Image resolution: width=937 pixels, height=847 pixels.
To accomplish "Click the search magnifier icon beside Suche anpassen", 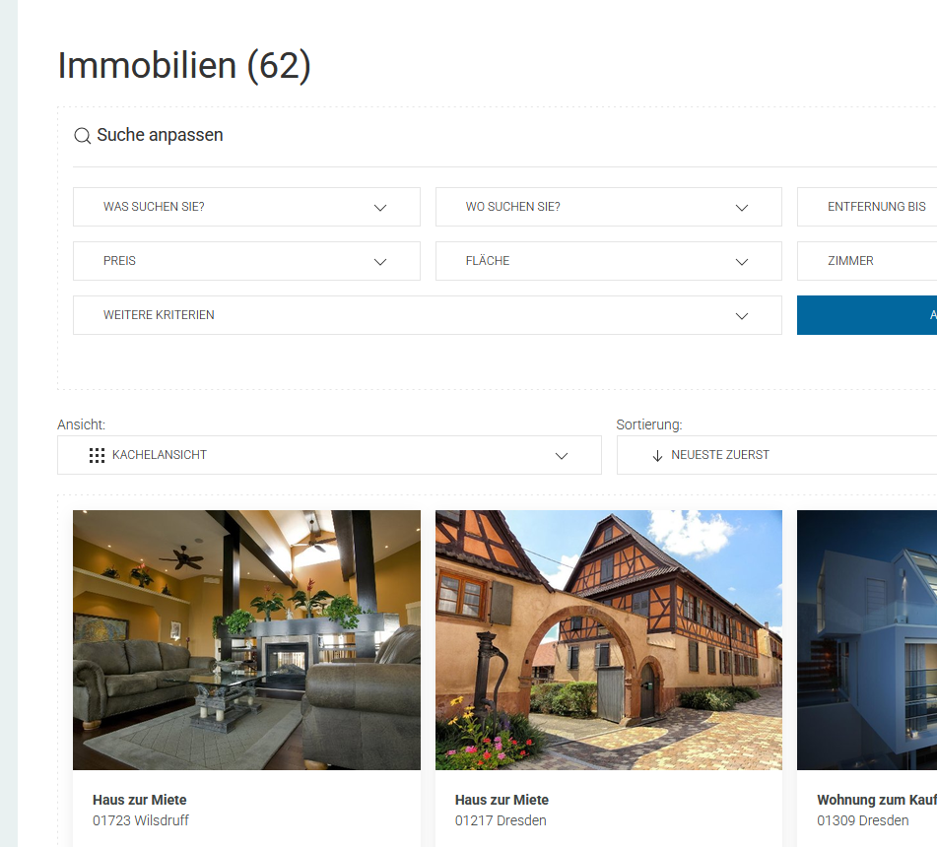I will pyautogui.click(x=82, y=136).
